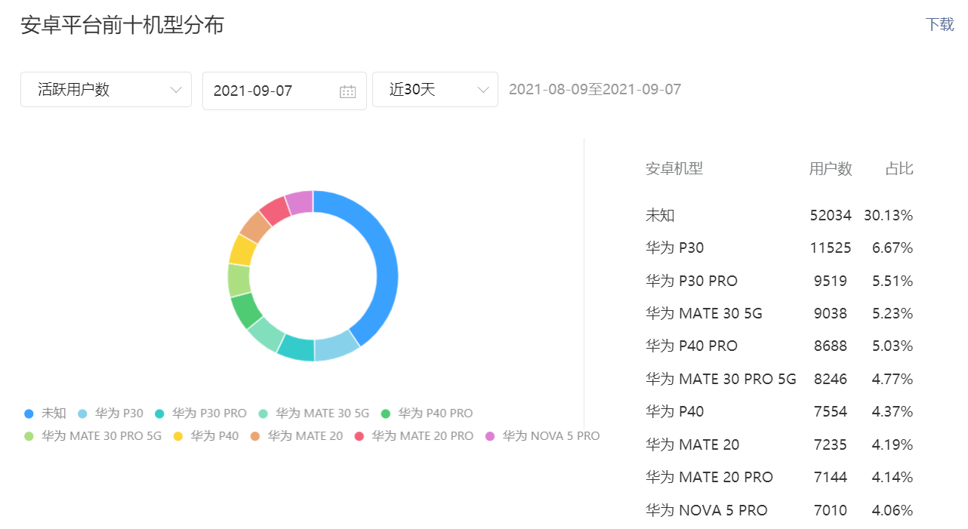Image resolution: width=968 pixels, height=529 pixels.
Task: Toggle 华为 MATE 30 PRO 5G legend item
Action: coord(93,436)
